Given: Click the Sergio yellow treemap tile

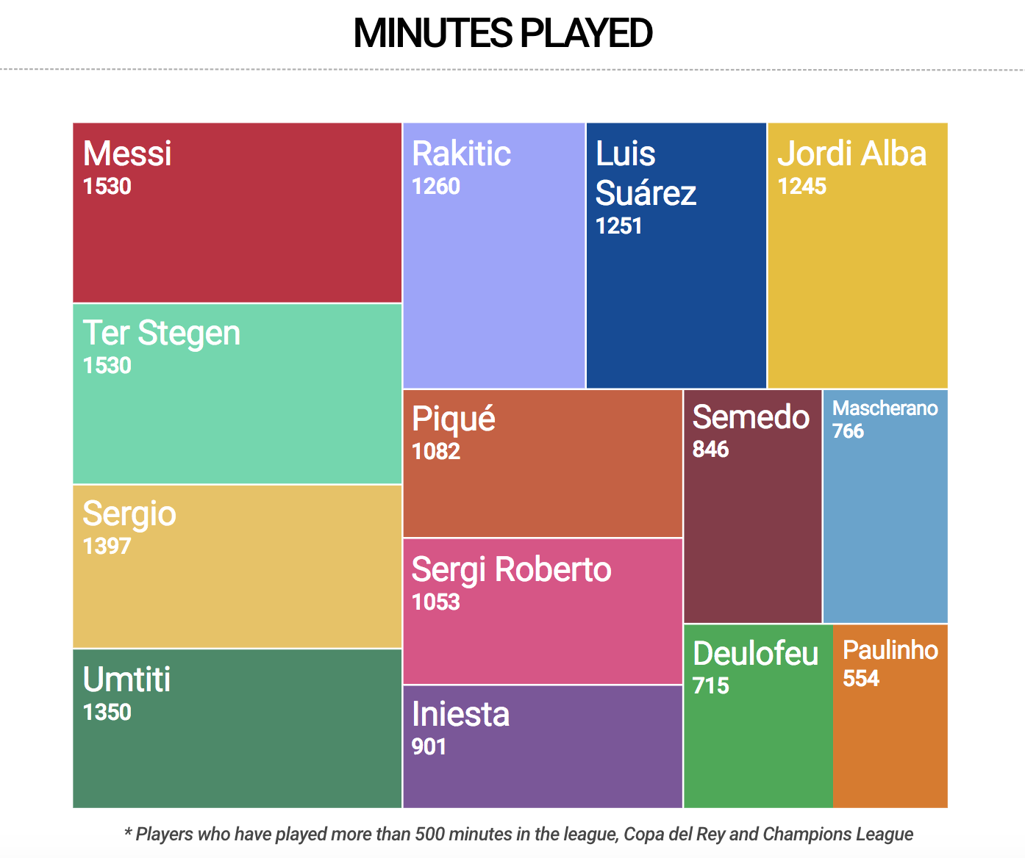Looking at the screenshot, I should tap(237, 566).
